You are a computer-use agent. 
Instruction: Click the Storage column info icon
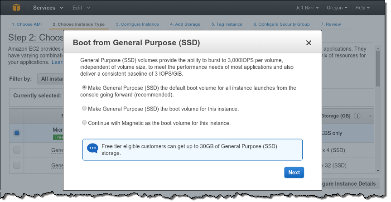click(357, 116)
